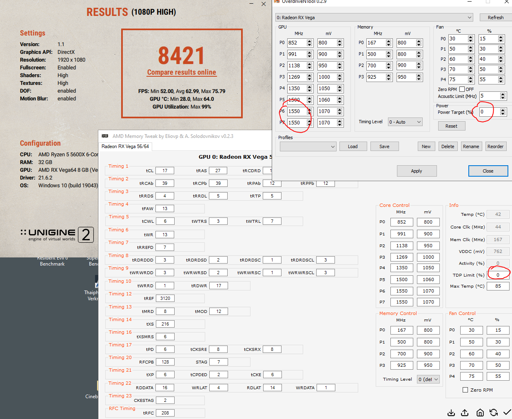
Task: Open OverdriveNTool Timing Level '0 - Auto' dropdown
Action: pyautogui.click(x=405, y=122)
